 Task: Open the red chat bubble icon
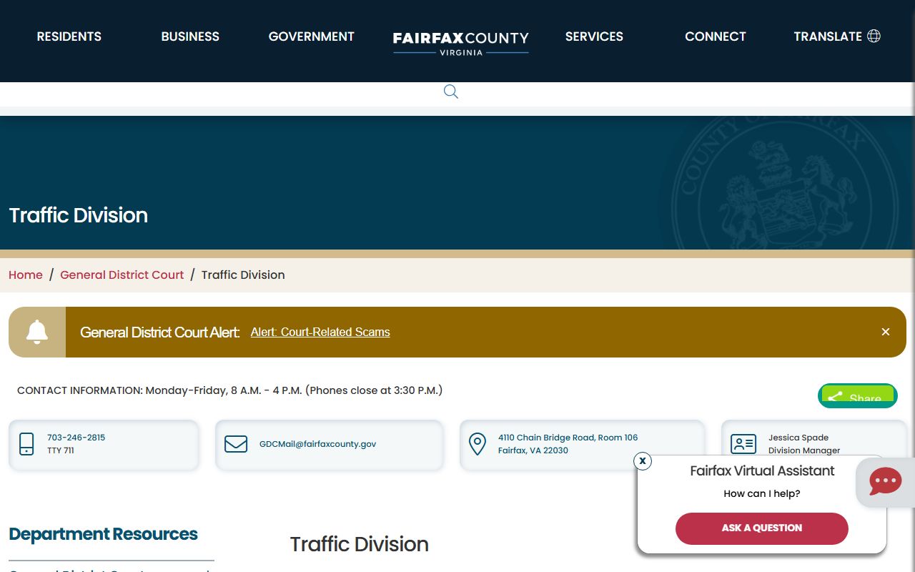[885, 481]
